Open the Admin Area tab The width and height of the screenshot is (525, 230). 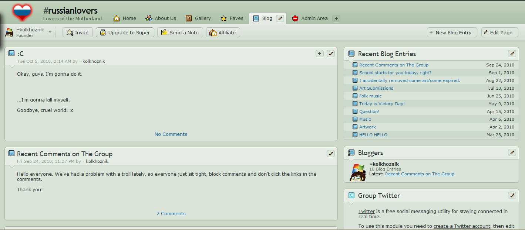[310, 18]
